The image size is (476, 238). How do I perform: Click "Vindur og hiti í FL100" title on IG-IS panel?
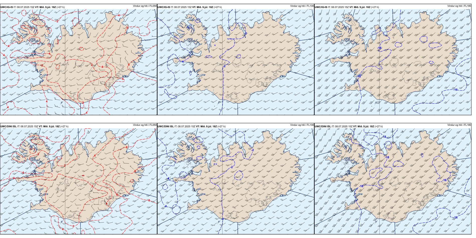(302, 6)
